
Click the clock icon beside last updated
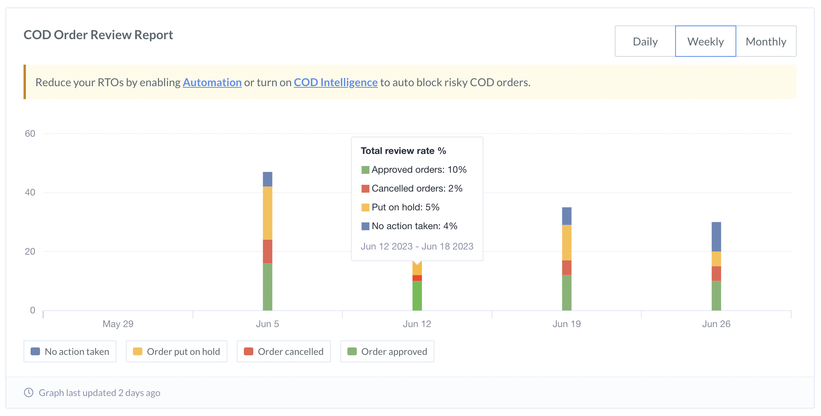pyautogui.click(x=29, y=392)
